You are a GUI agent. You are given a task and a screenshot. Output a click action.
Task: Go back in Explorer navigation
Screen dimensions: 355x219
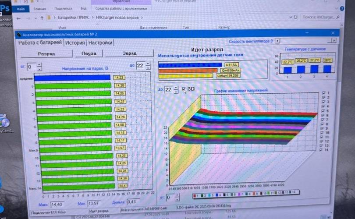coord(18,18)
